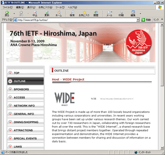This screenshot has width=165, height=155.
Task: Select the OUTLINE sidebar item
Action: pyautogui.click(x=26, y=81)
